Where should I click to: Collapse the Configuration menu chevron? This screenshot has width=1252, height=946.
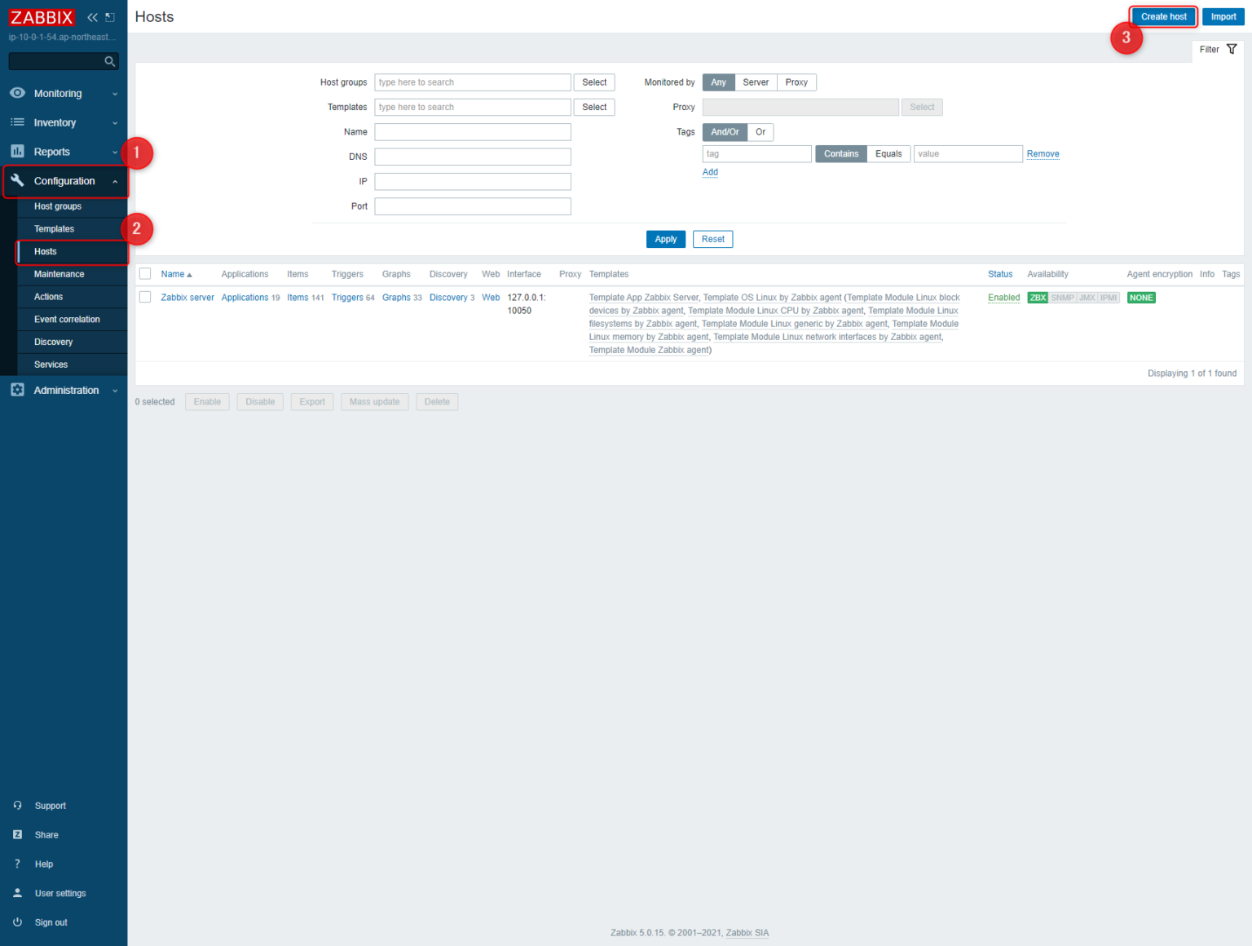(115, 181)
